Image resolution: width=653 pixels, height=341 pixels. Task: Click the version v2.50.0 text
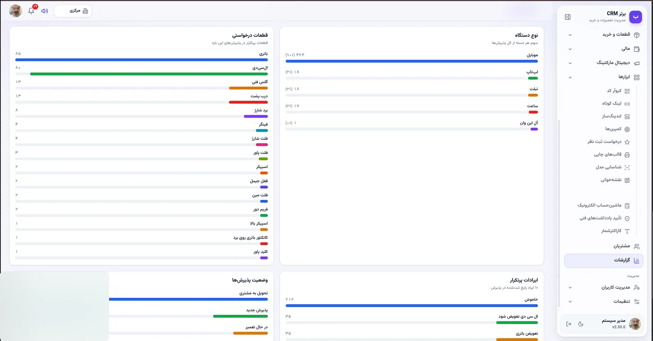(x=619, y=327)
